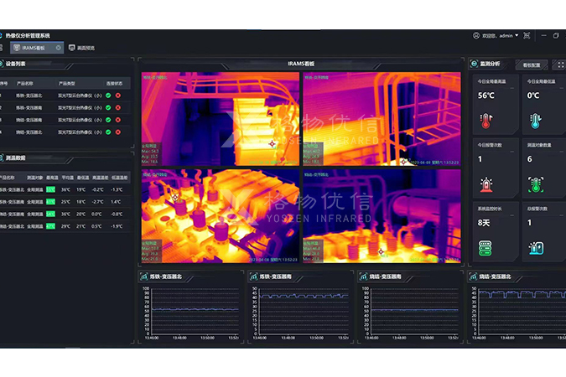
Task: Click the green connected status in fourth device row
Action: pyautogui.click(x=109, y=132)
